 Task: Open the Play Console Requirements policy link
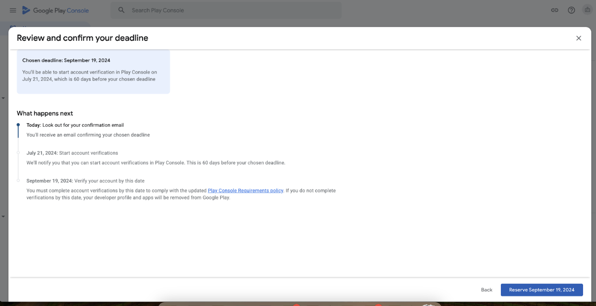tap(245, 190)
